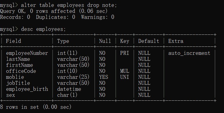Click the 'auto_increment' extra value
The width and height of the screenshot is (224, 113).
coord(189,53)
